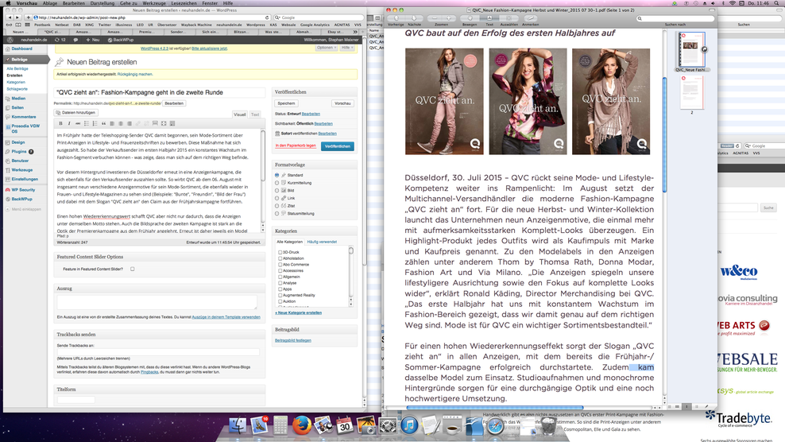785x442 pixels.
Task: Zoom in on the PDF in Preview
Action: [449, 18]
